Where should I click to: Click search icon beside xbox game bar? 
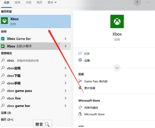point(3,106)
